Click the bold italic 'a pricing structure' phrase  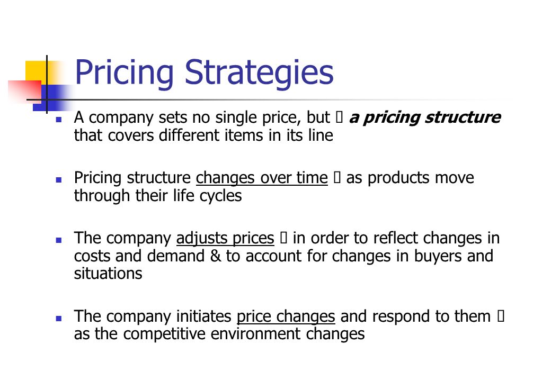pos(425,117)
